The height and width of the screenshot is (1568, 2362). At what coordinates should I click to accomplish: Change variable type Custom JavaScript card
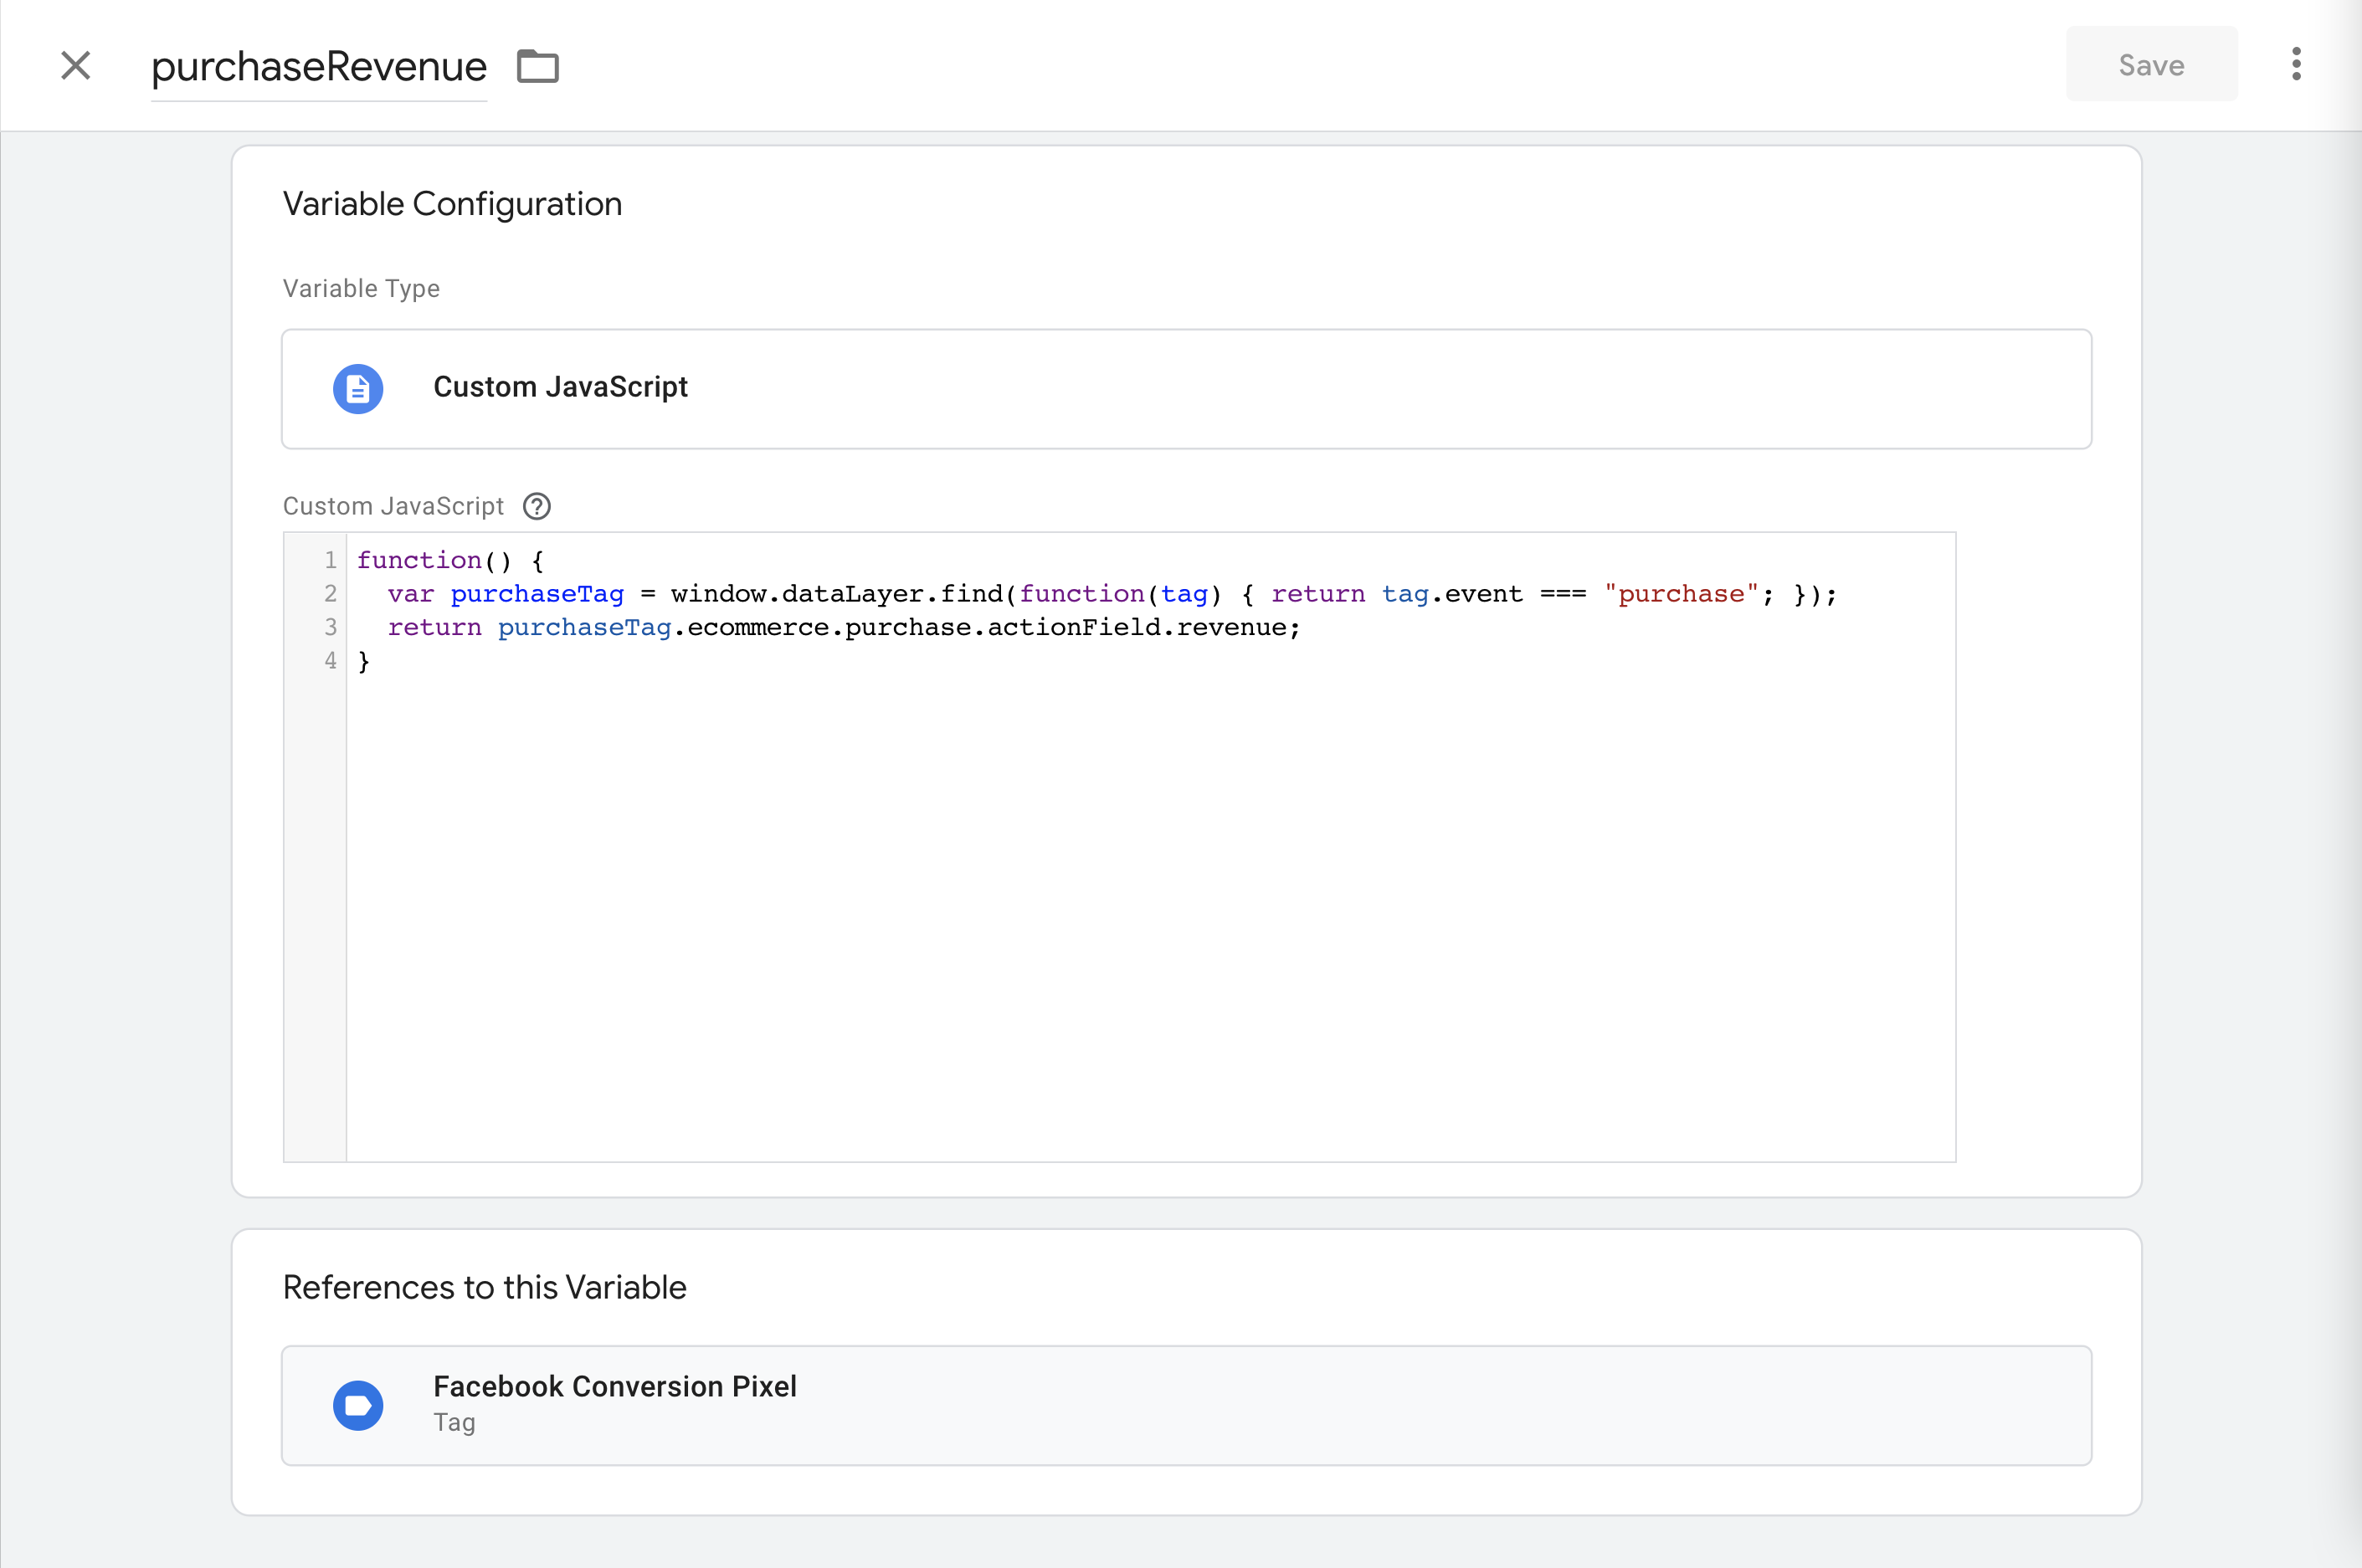(1187, 388)
